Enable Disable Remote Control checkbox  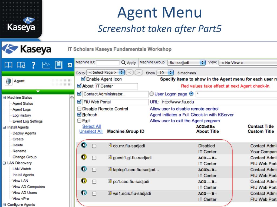80,109
